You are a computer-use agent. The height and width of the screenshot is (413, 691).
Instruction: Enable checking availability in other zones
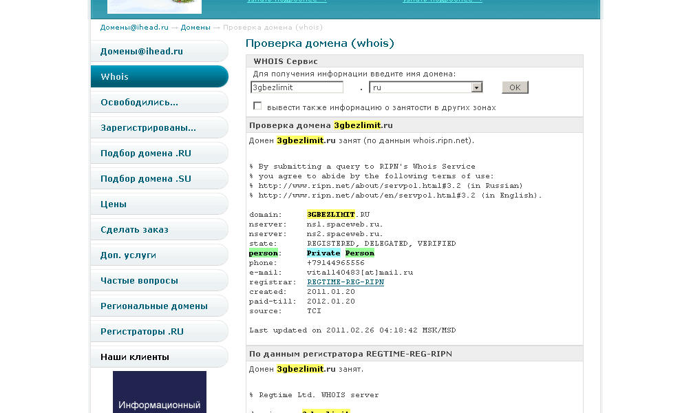257,106
